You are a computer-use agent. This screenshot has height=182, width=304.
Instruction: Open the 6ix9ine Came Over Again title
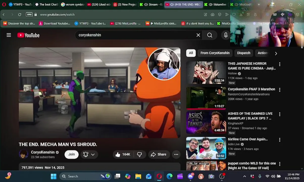(x=248, y=139)
